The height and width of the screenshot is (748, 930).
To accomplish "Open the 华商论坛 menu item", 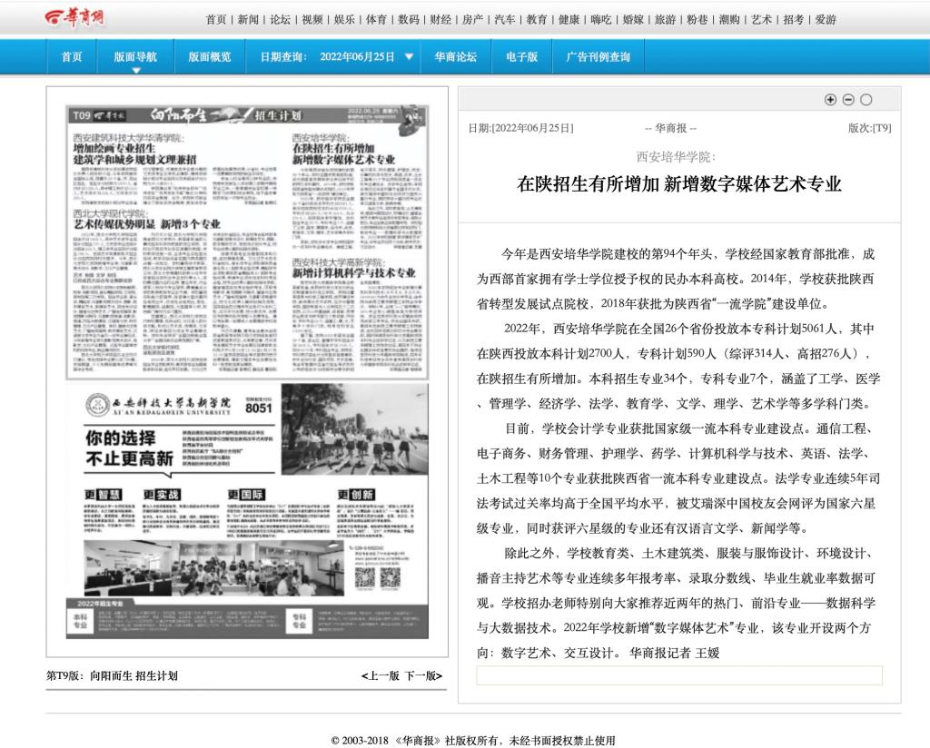I will pos(455,56).
